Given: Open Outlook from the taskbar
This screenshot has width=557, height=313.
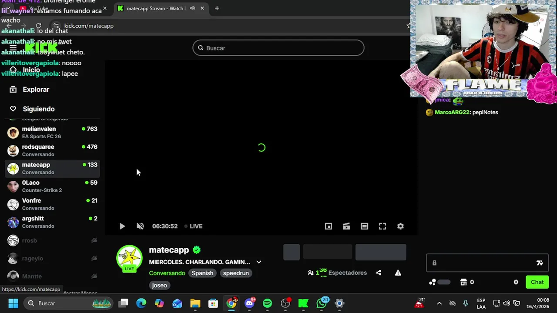Looking at the screenshot, I should coord(177,303).
